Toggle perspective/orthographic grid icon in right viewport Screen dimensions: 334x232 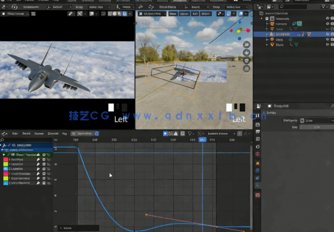[246, 69]
